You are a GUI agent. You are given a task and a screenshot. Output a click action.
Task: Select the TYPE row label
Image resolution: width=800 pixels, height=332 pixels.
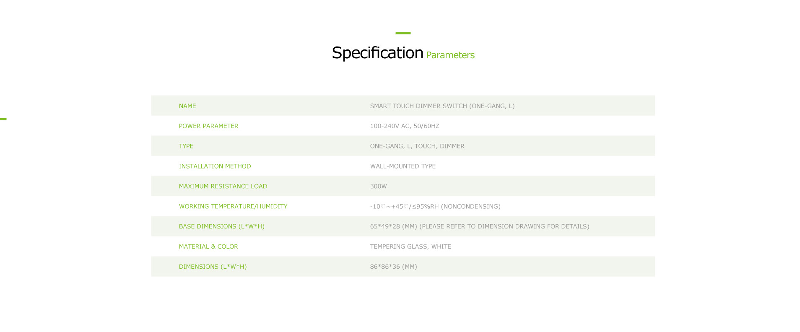pyautogui.click(x=186, y=146)
